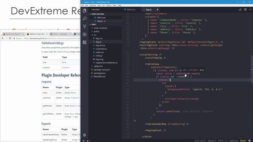Click the split editor icon
Screen dimensions: 253x142
click(245, 9)
